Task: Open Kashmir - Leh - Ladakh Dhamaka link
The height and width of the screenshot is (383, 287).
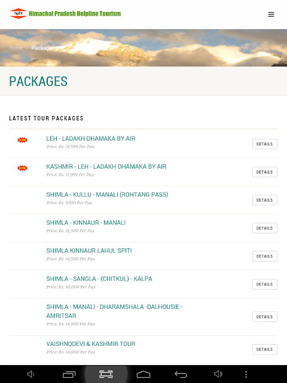Action: coord(106,166)
